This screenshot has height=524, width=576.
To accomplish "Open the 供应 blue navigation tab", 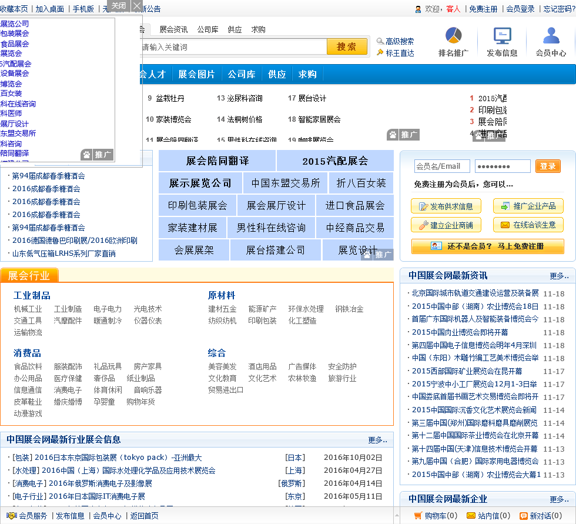I will point(277,74).
